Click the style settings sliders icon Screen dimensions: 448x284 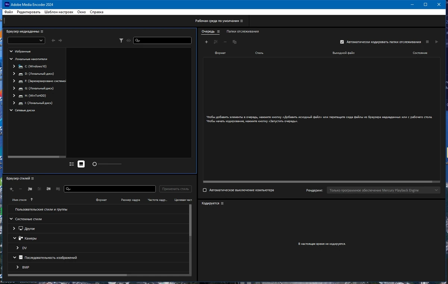(x=39, y=189)
